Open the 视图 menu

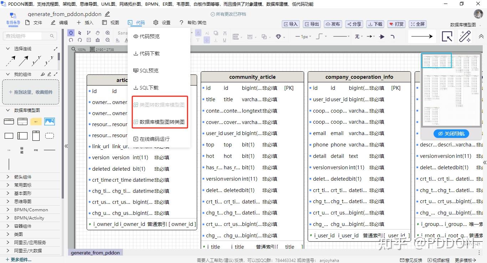pos(111,22)
